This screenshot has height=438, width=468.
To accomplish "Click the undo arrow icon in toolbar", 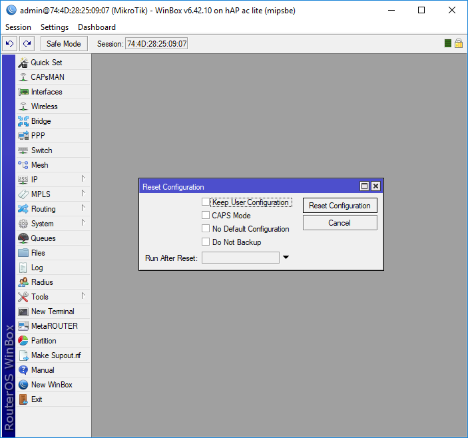I will tap(10, 43).
